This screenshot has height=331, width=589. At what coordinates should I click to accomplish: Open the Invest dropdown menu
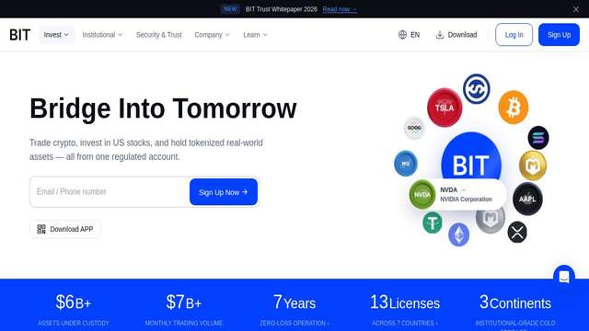pos(56,35)
